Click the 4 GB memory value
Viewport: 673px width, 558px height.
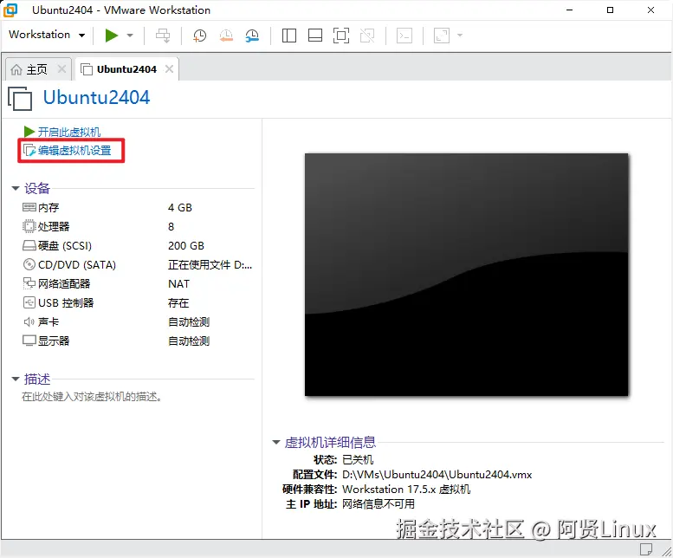[180, 208]
